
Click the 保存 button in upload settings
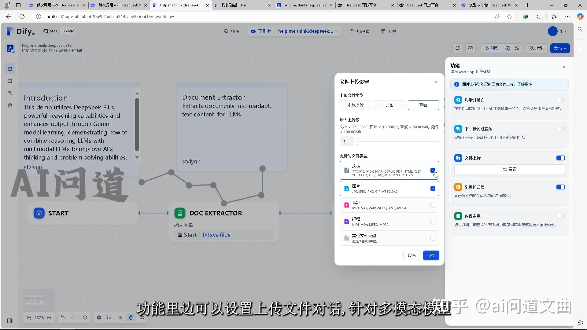click(x=431, y=255)
